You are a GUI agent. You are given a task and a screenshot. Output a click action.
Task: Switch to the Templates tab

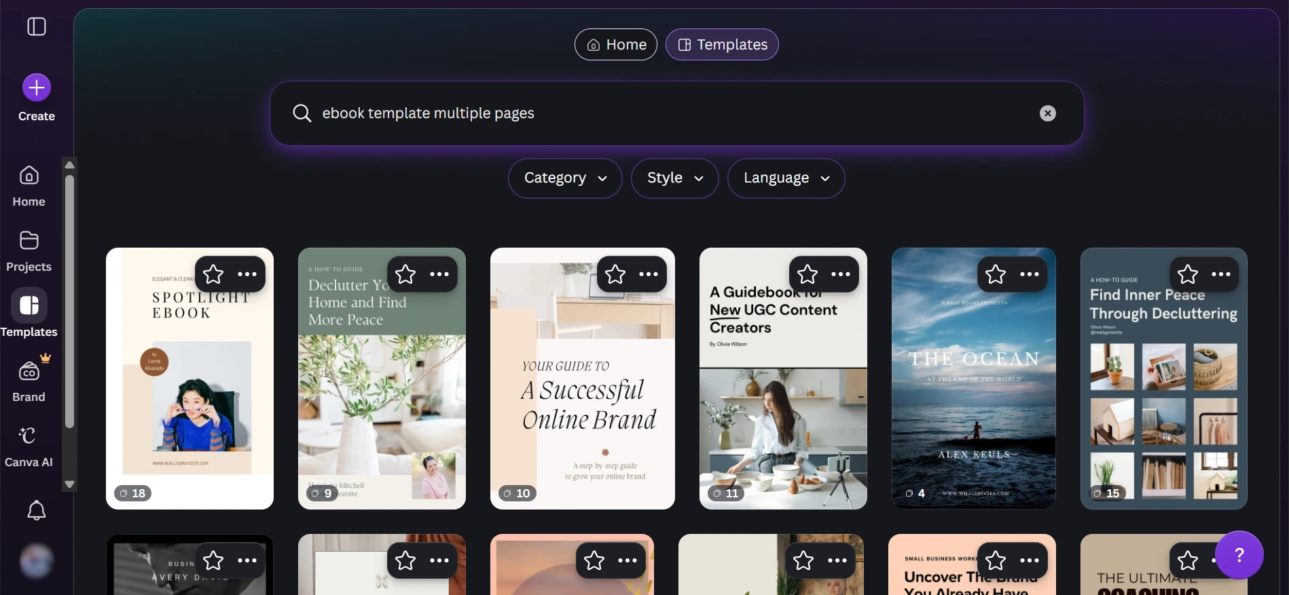[x=722, y=45]
